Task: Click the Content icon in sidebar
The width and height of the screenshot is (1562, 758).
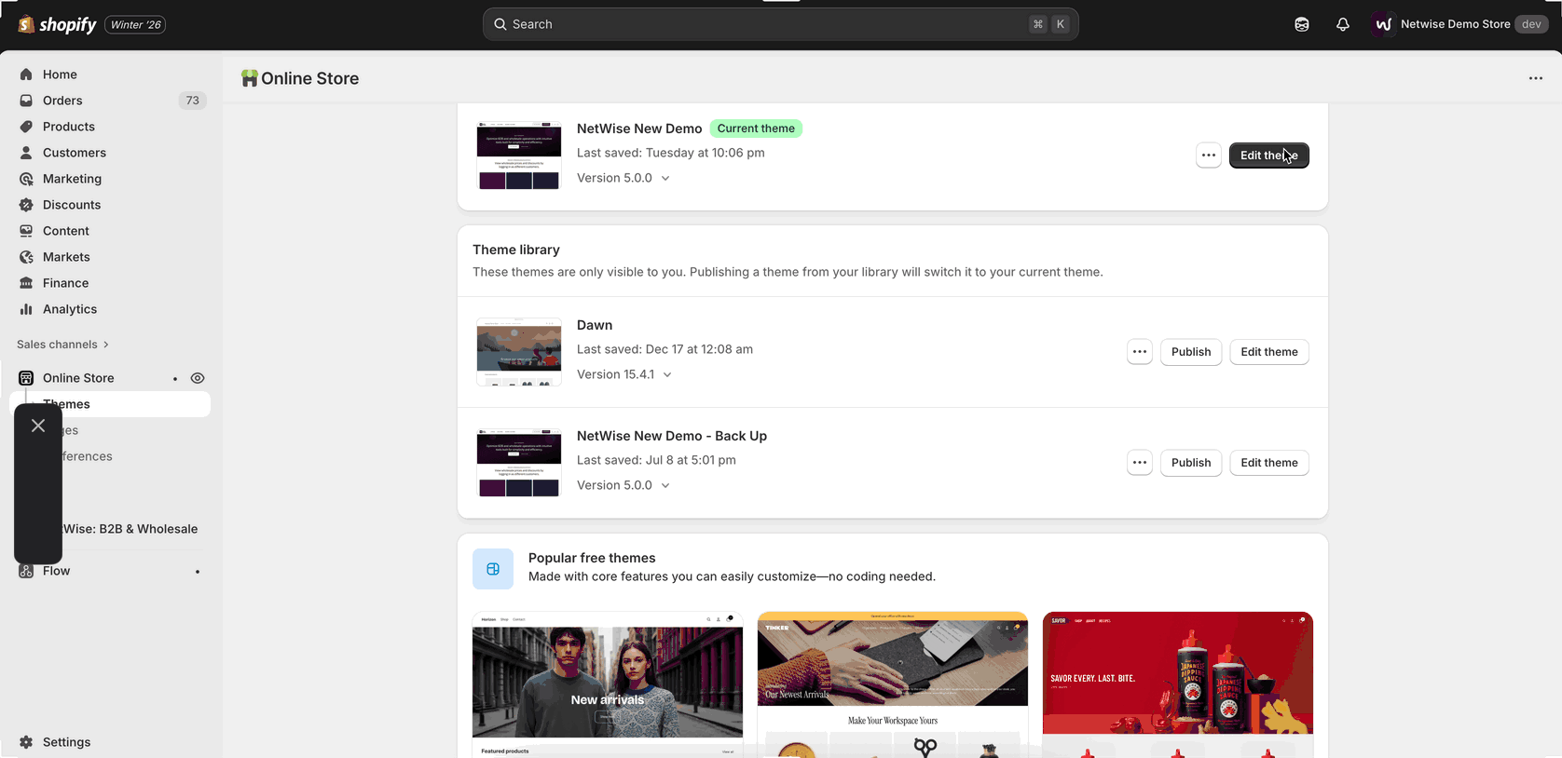Action: coord(26,231)
